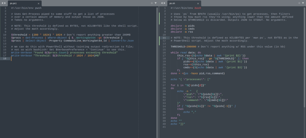Image resolution: width=306 pixels, height=138 pixels.
Task: Place cursor on '#!/usr/bin/env pwsh' shebang
Action: [26, 8]
